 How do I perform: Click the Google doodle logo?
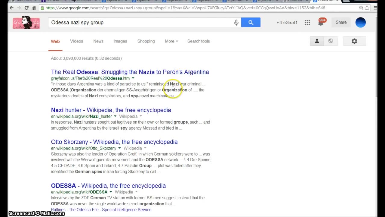(26, 22)
